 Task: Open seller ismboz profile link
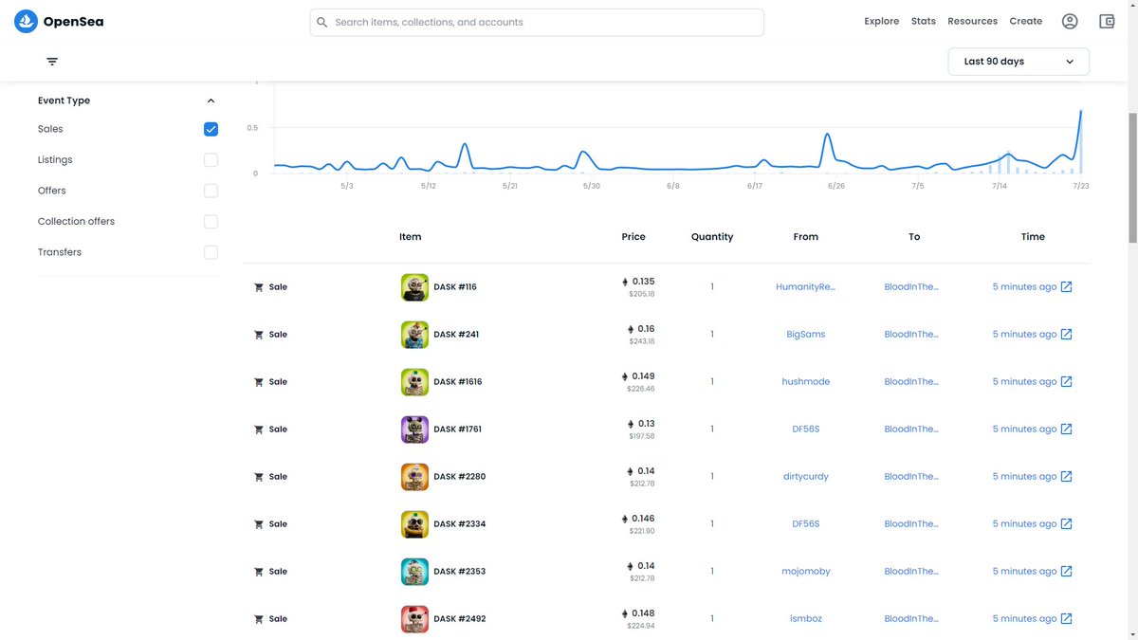click(805, 618)
